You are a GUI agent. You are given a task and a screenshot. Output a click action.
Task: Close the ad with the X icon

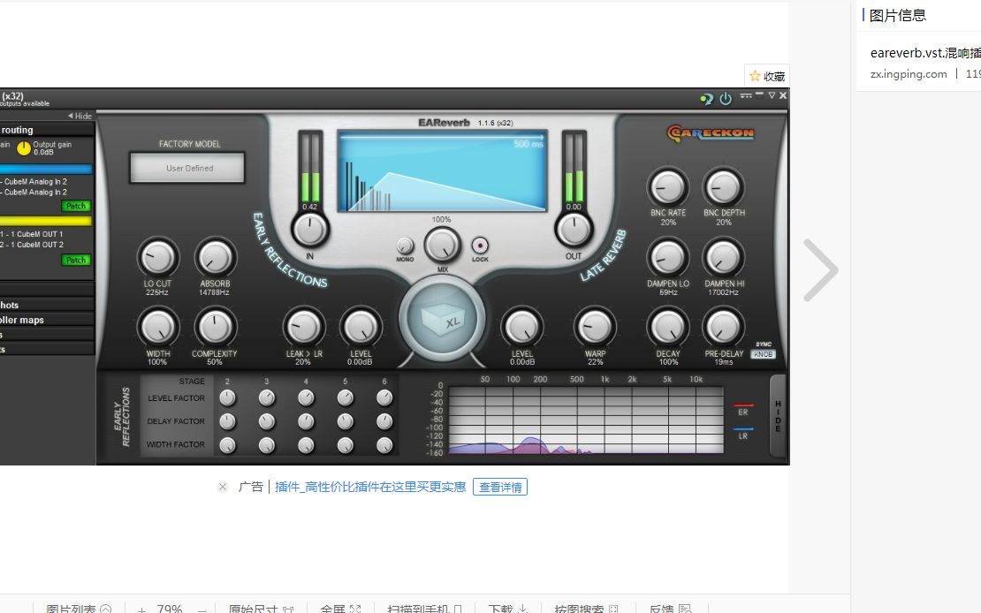click(222, 486)
